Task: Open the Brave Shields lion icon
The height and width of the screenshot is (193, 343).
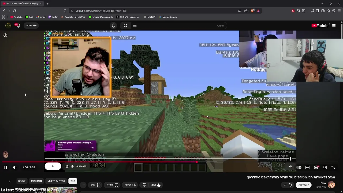Action: pos(252,11)
